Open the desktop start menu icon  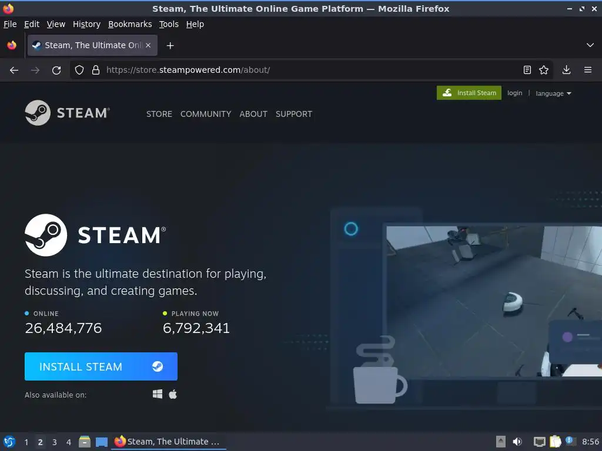tap(9, 442)
